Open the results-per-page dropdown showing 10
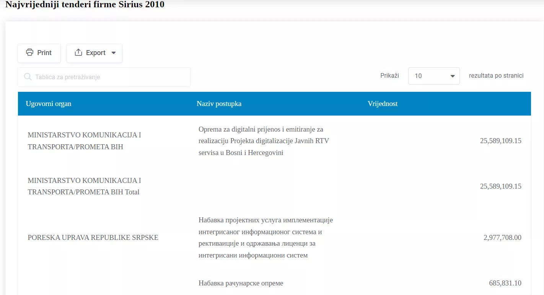This screenshot has width=544, height=295. click(x=433, y=76)
